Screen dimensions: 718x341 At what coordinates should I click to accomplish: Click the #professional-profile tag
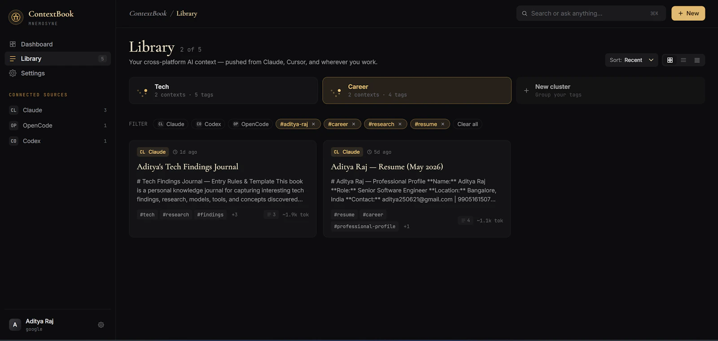pyautogui.click(x=365, y=227)
